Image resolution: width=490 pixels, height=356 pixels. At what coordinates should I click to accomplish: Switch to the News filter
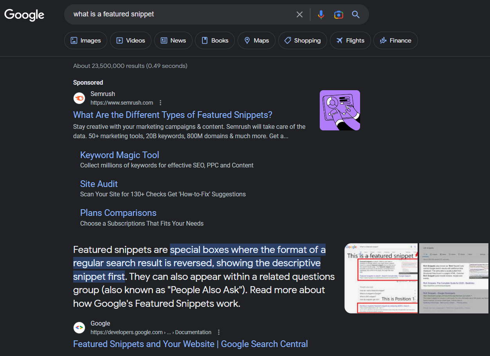[x=173, y=41]
